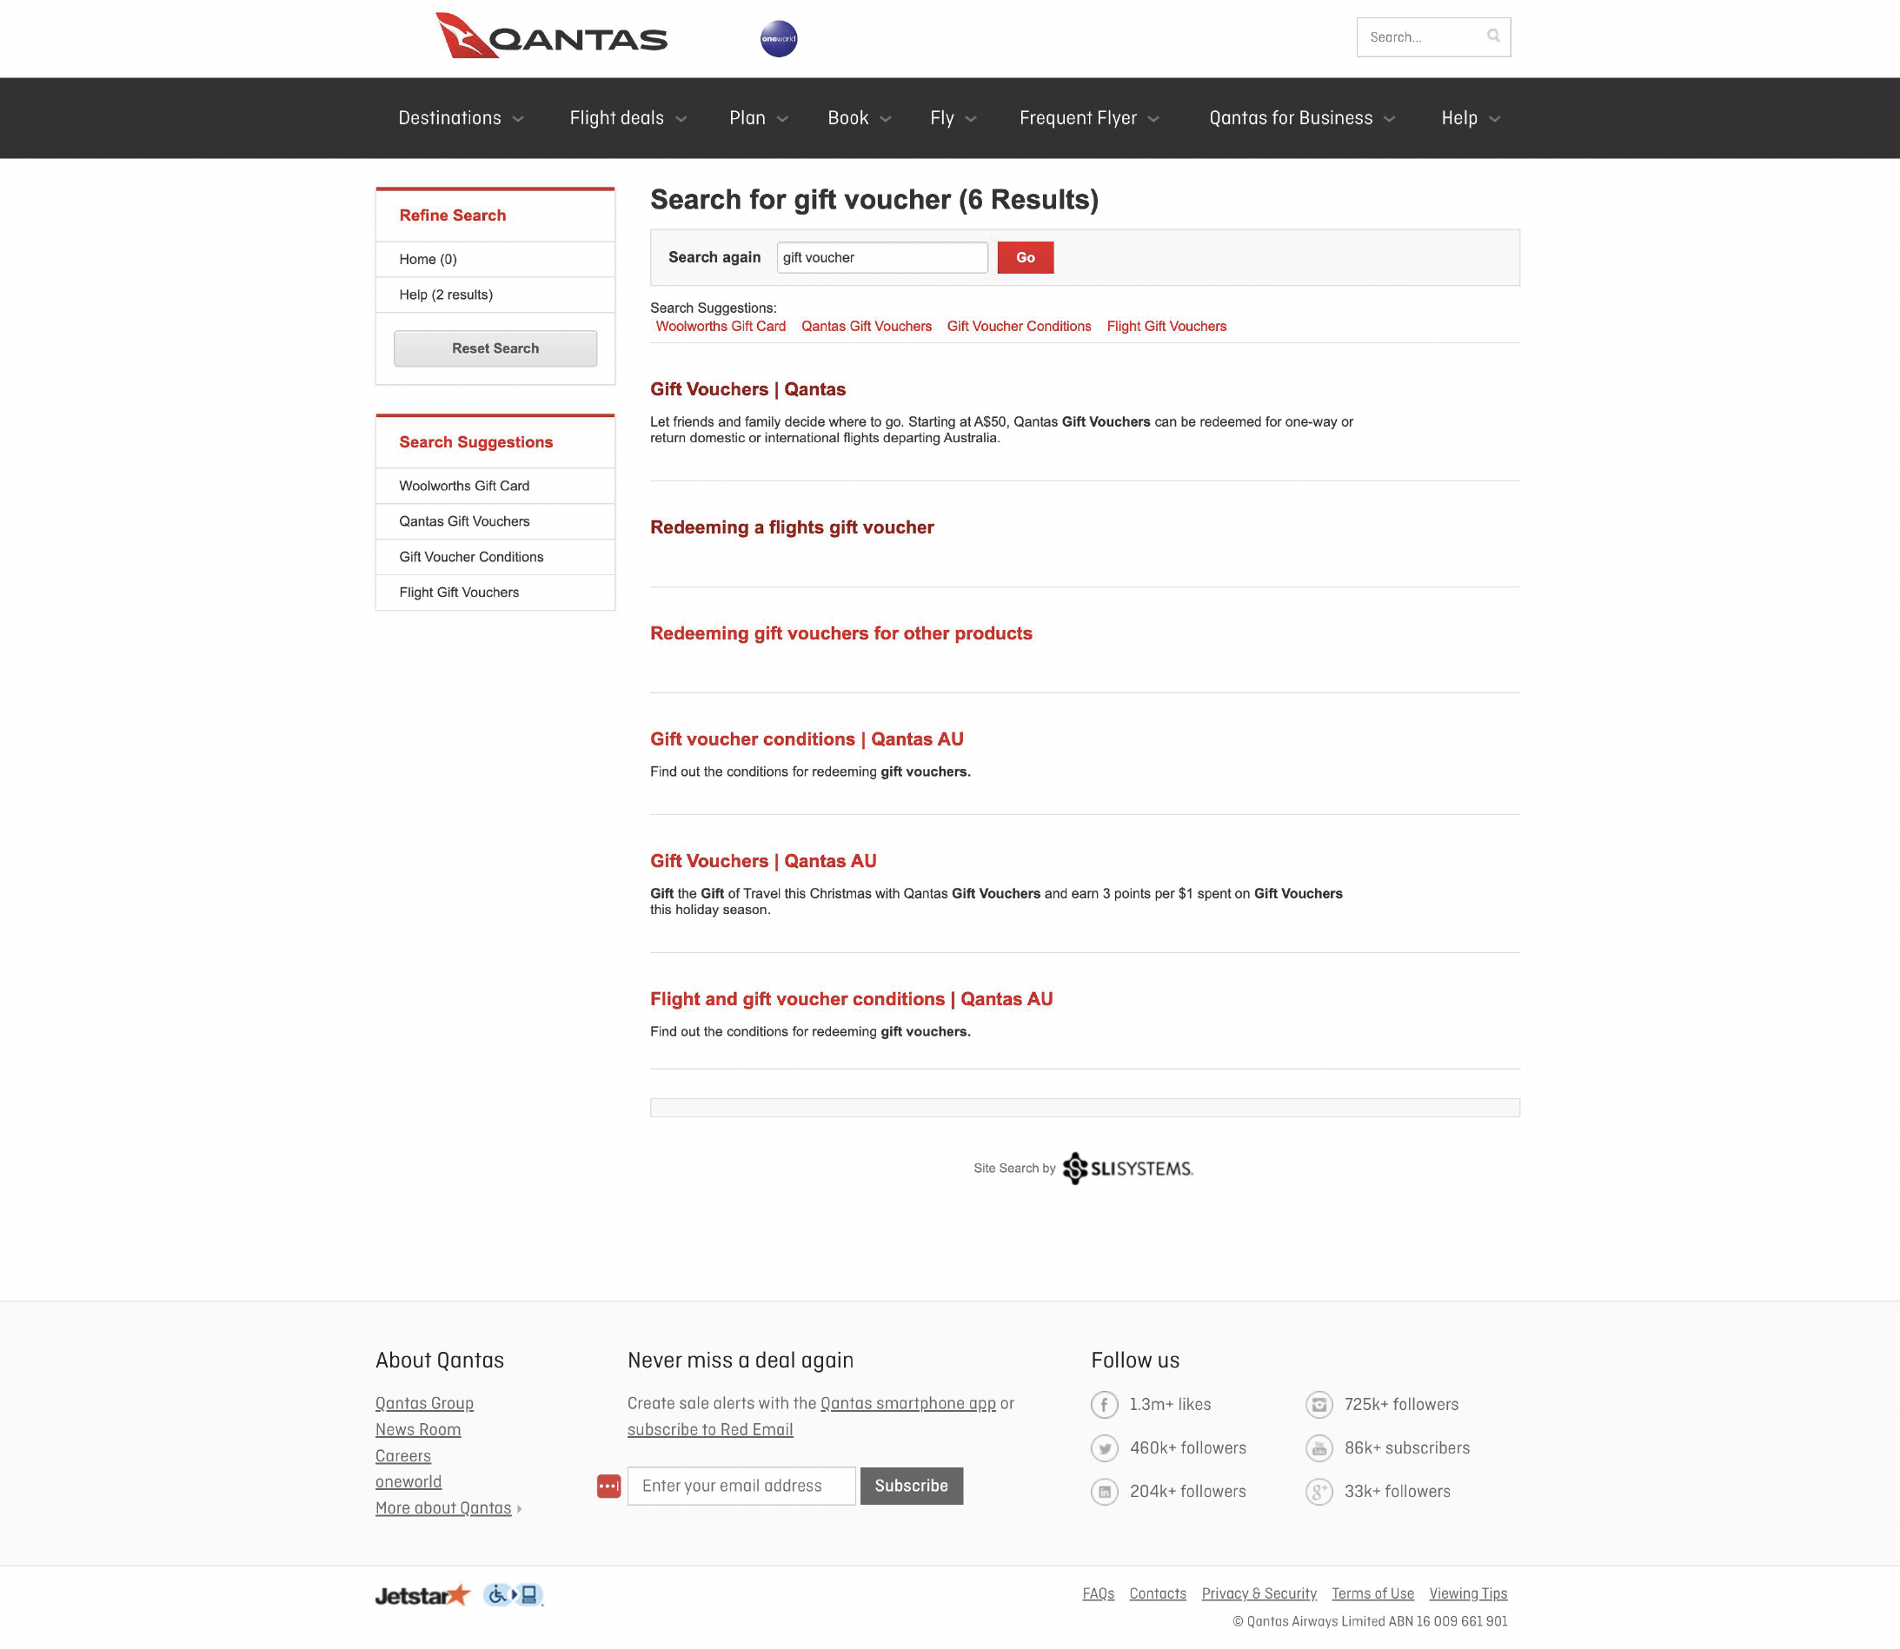Screen dimensions: 1900x1649
Task: Open Redeeming a flights gift voucher result
Action: [x=792, y=527]
